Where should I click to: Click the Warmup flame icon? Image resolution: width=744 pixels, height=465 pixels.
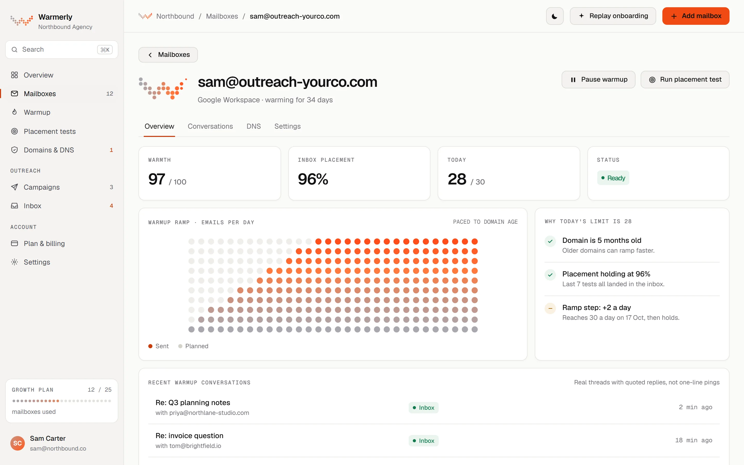[14, 112]
